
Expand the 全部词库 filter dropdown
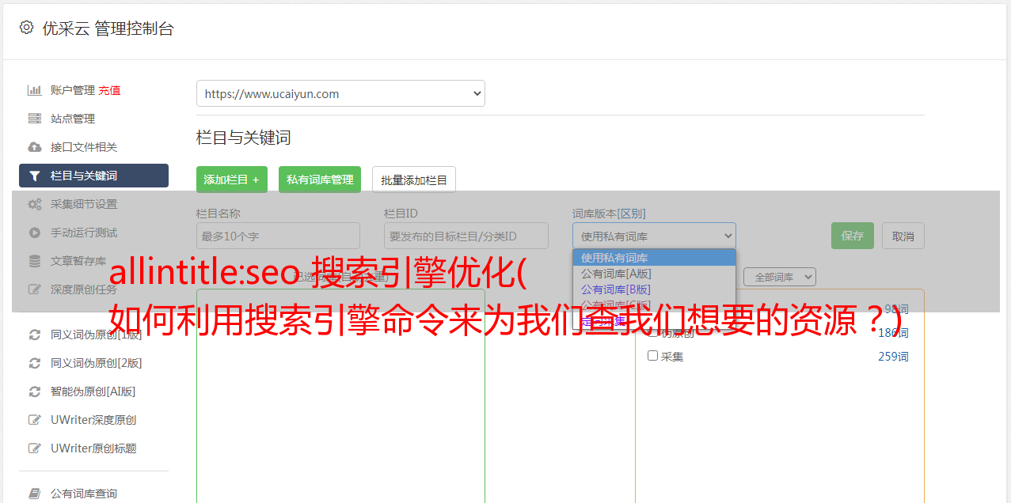779,277
